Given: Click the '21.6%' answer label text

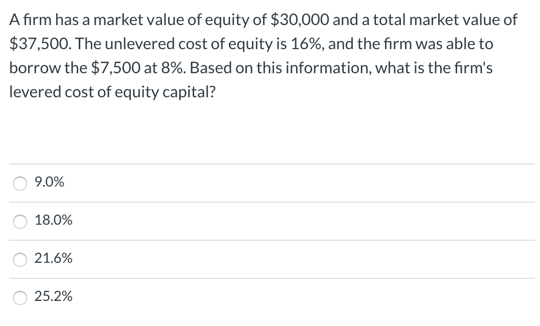Looking at the screenshot, I should click(x=54, y=259).
